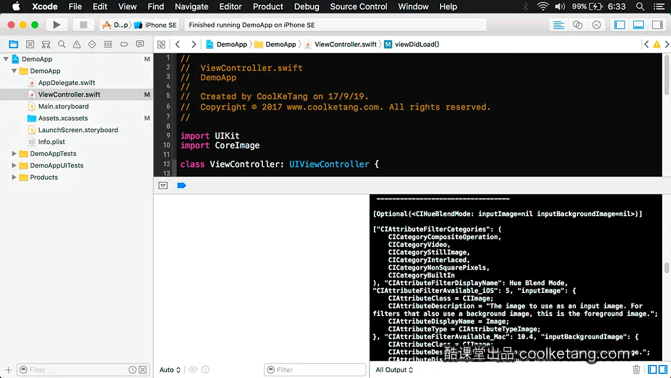Select ViewController.swift in navigator
Image resolution: width=671 pixels, height=378 pixels.
(x=69, y=94)
